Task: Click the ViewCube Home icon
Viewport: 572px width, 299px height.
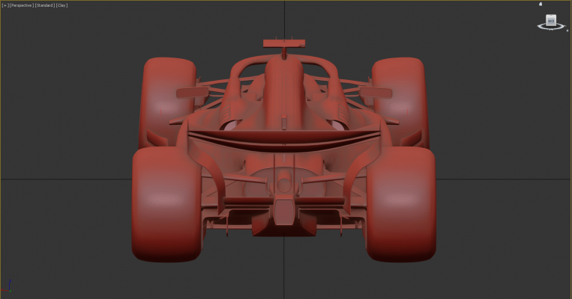Action: pos(541,4)
